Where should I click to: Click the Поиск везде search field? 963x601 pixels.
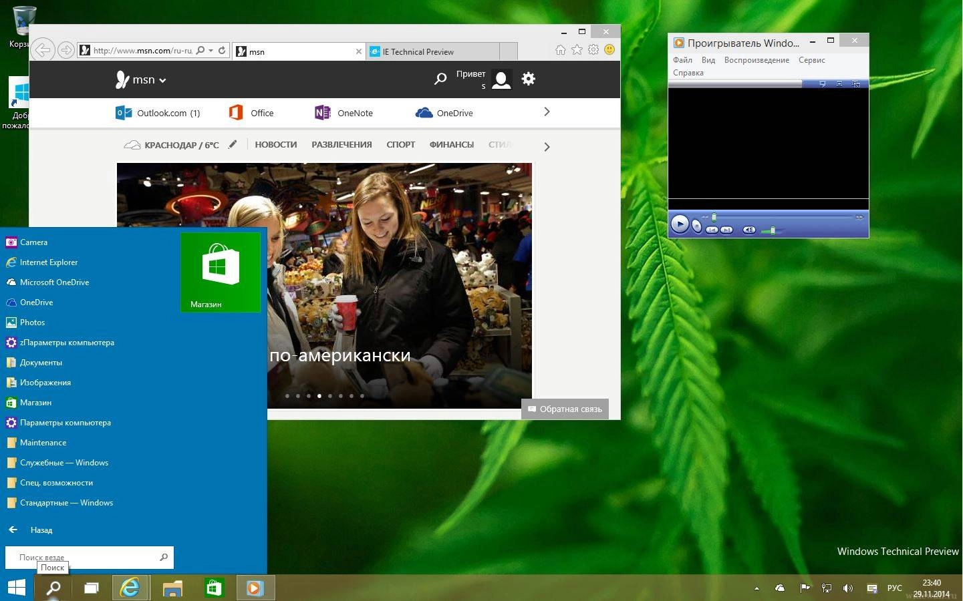point(90,557)
